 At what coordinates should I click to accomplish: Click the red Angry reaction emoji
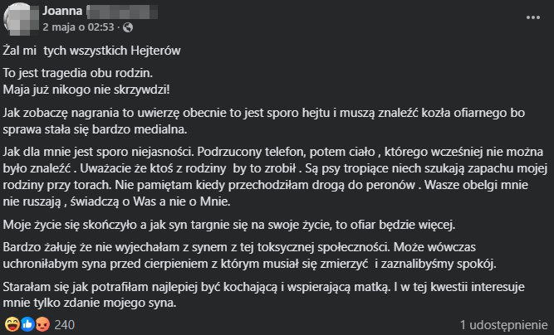(42, 324)
